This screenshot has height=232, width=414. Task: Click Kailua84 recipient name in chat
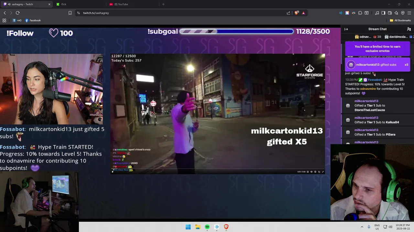pos(392,122)
